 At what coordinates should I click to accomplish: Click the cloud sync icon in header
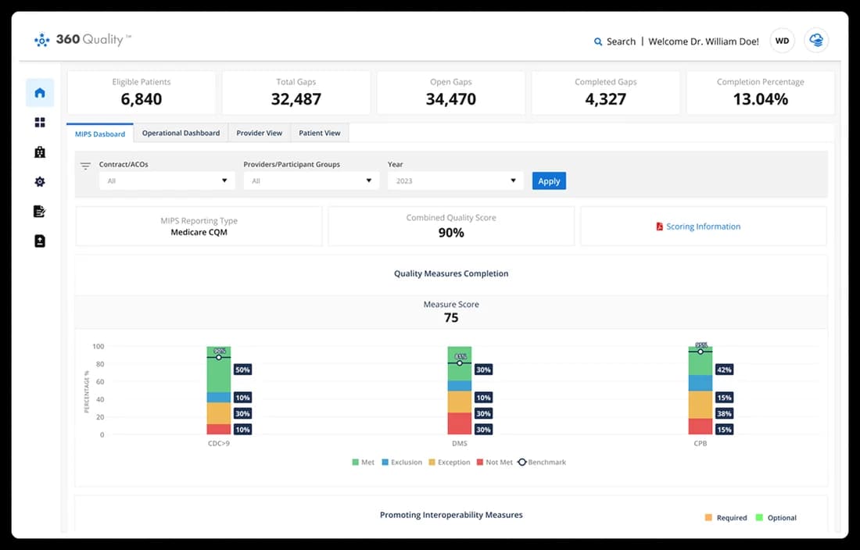pyautogui.click(x=816, y=41)
